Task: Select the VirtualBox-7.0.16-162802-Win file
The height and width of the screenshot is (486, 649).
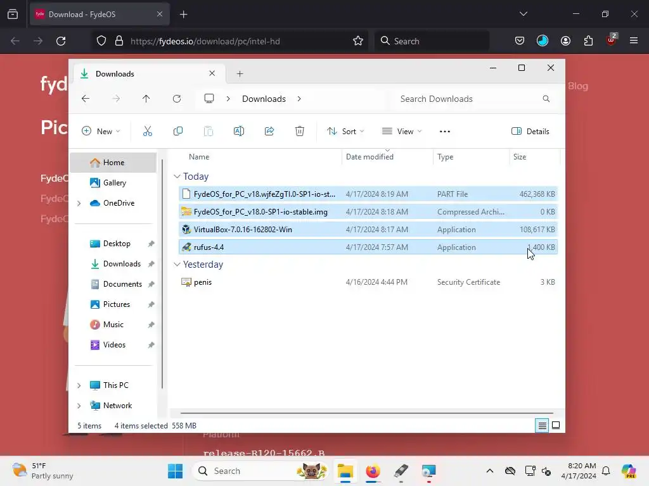Action: tap(368, 229)
